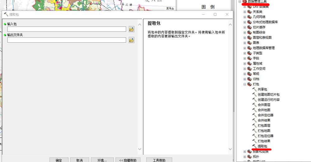Click the 工作空间 toolset icon
The image size is (311, 162).
pyautogui.click(x=249, y=69)
